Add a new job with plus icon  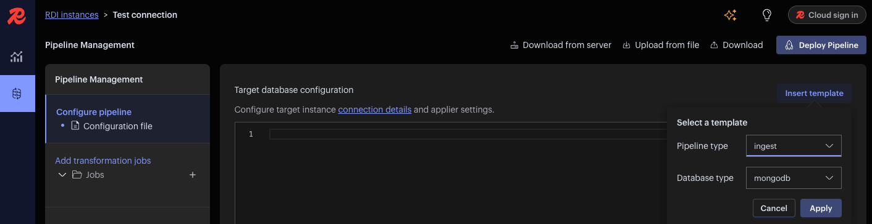[193, 175]
